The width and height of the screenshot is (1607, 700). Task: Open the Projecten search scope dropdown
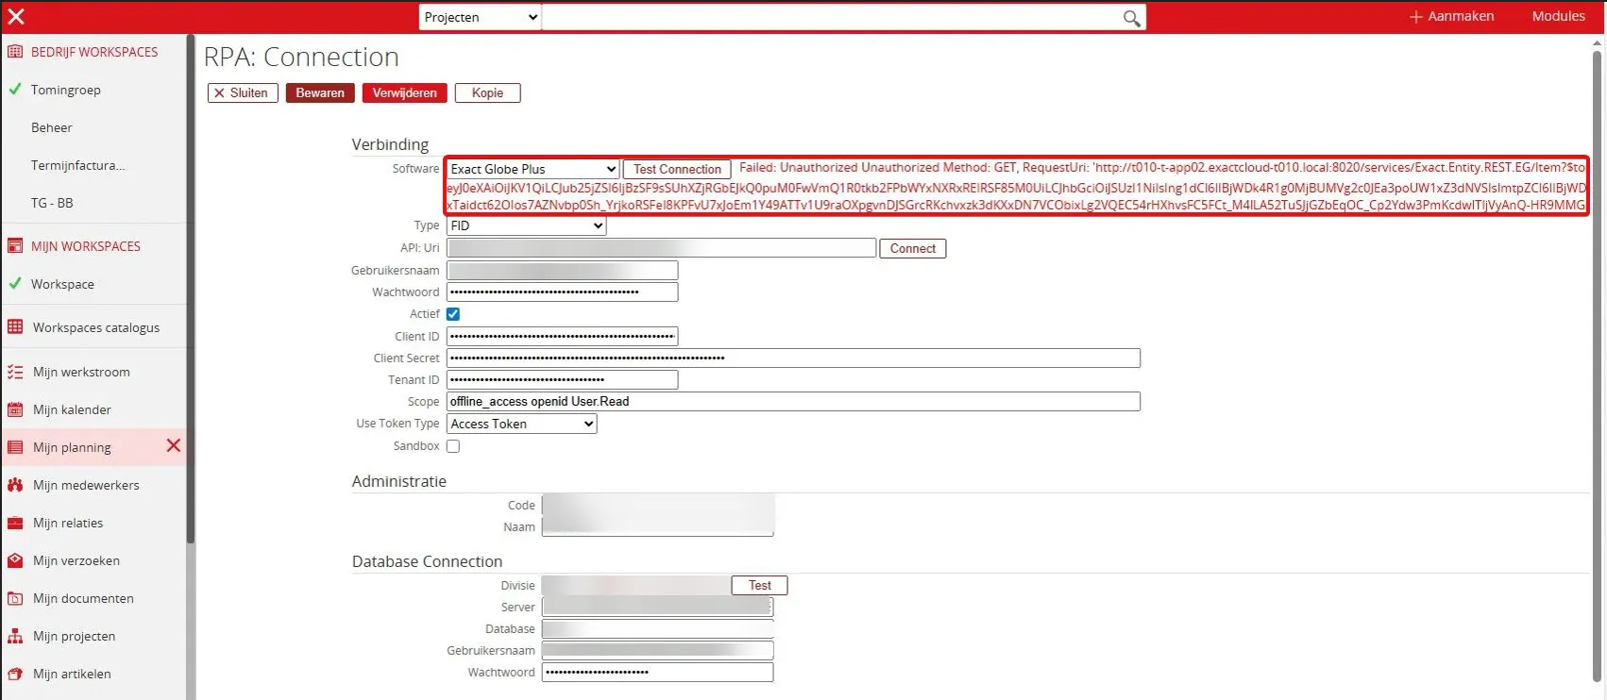pyautogui.click(x=480, y=17)
